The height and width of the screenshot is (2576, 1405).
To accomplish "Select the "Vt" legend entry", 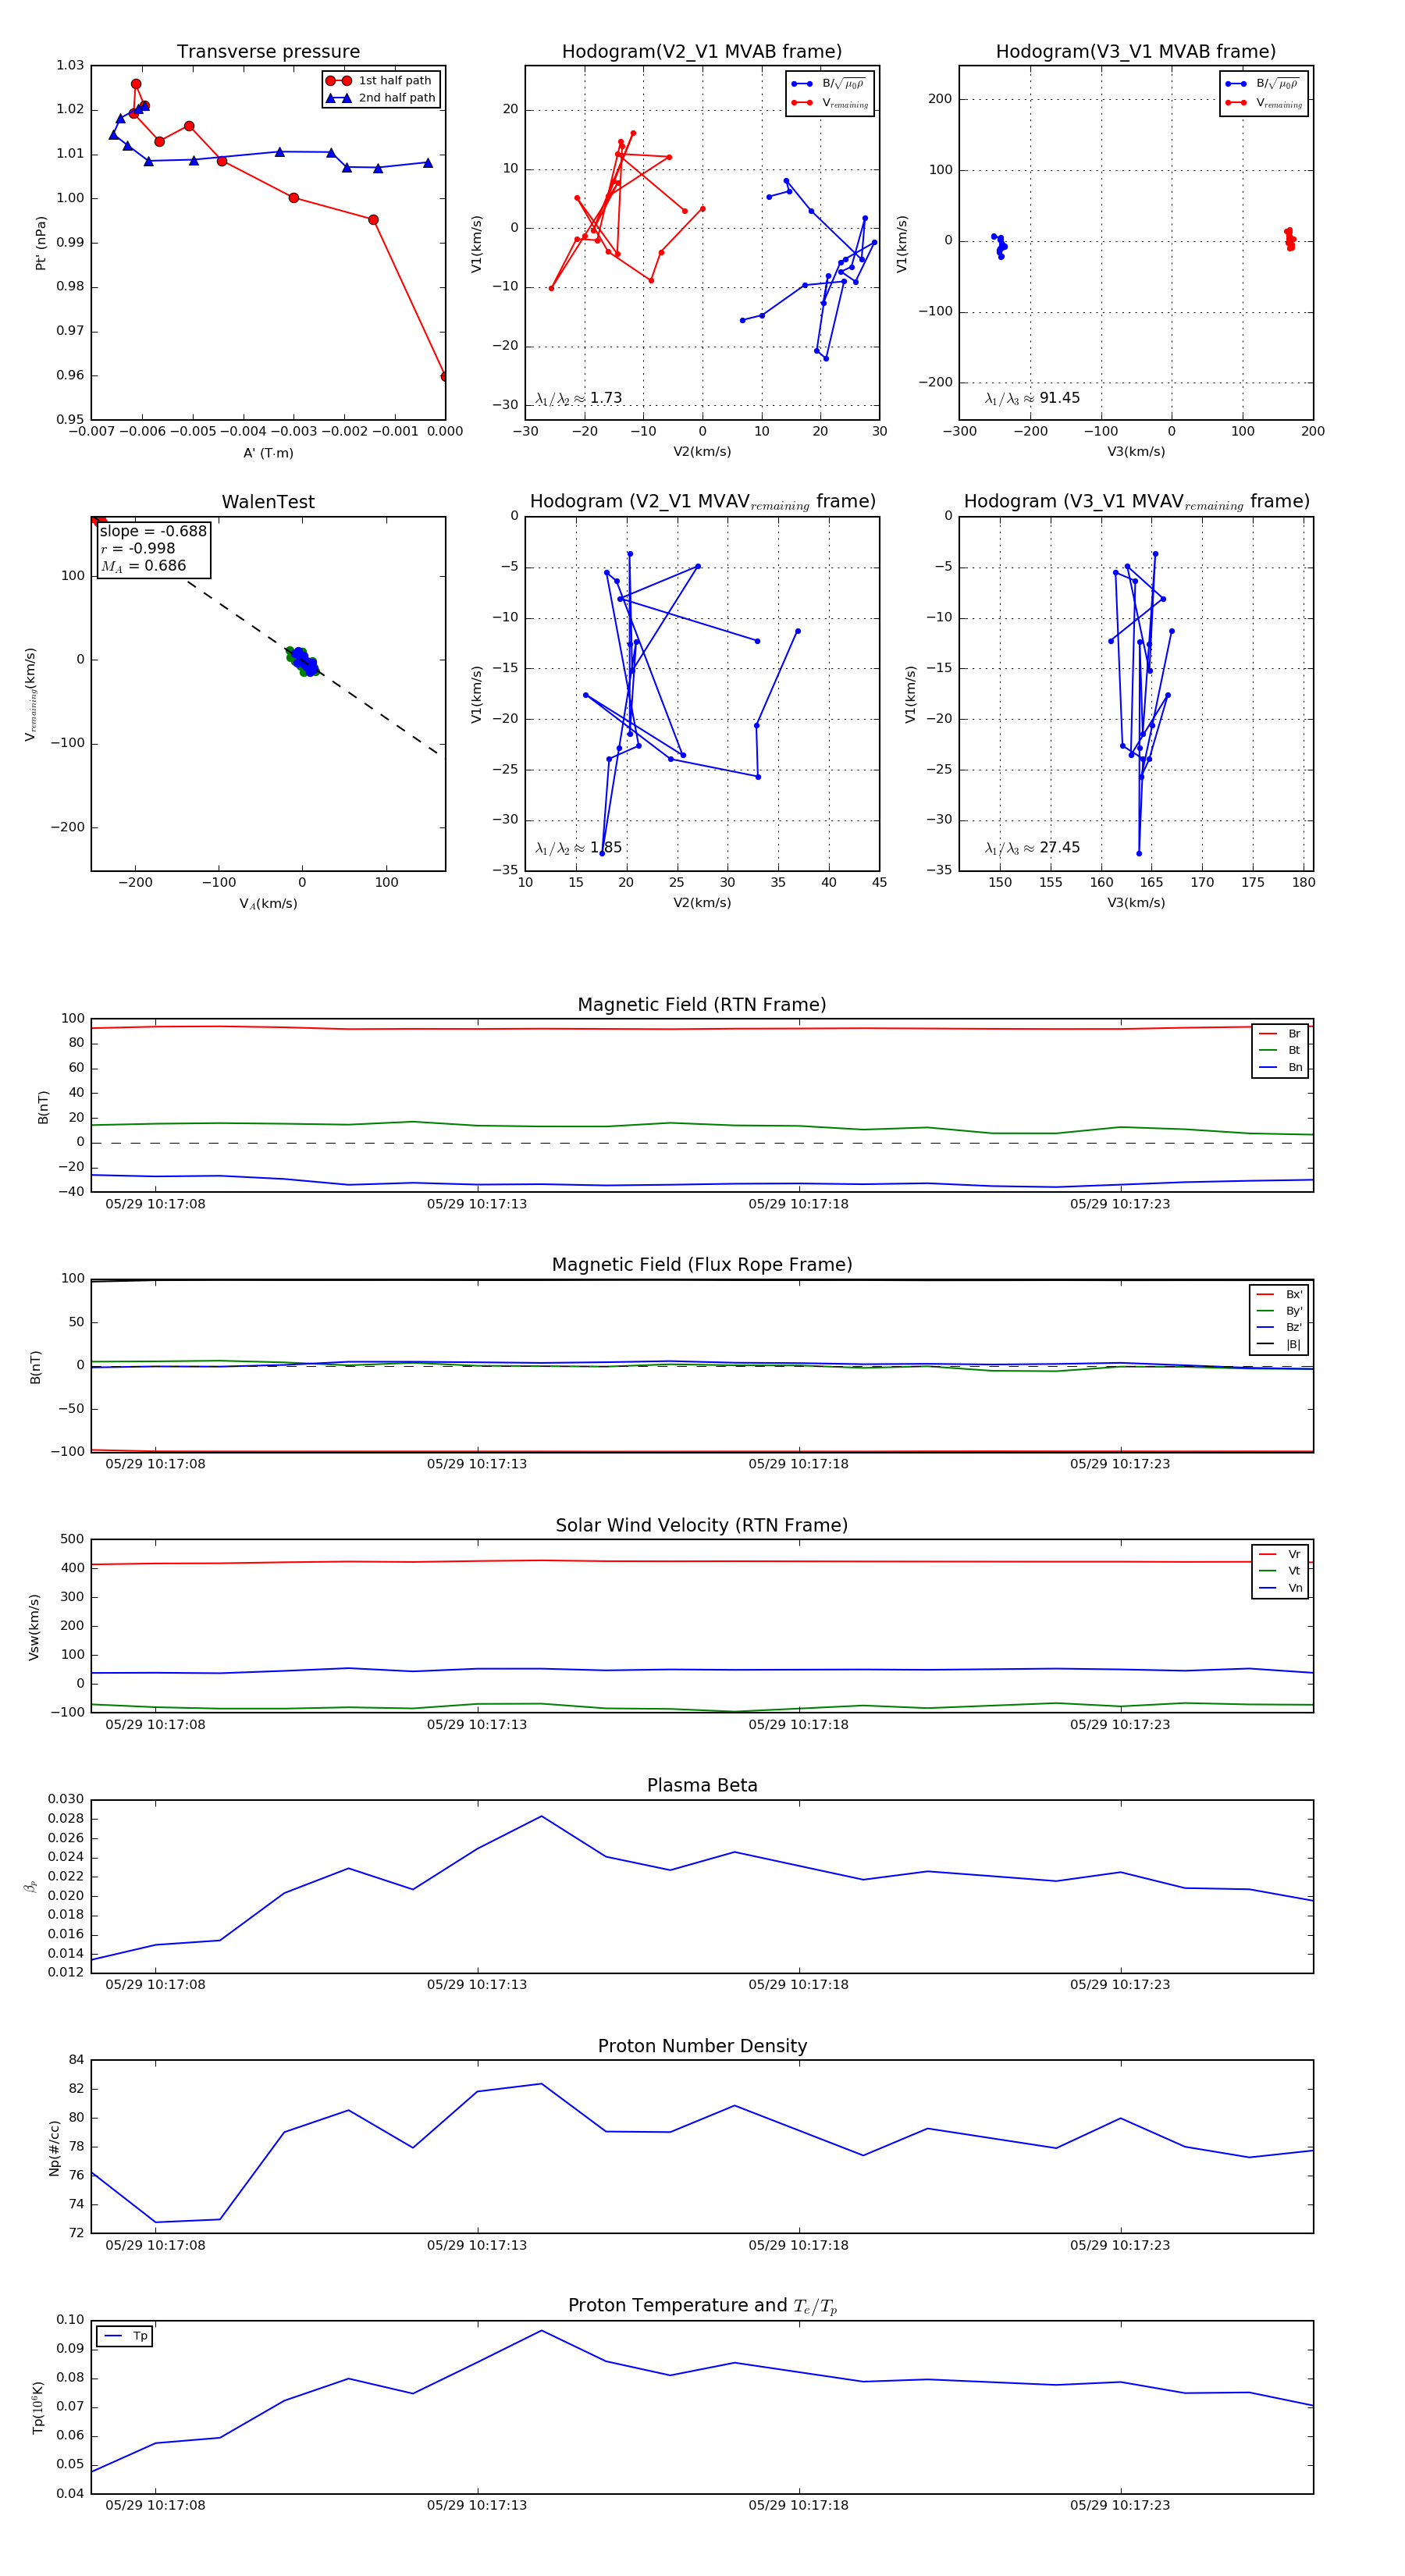I will click(1280, 1571).
